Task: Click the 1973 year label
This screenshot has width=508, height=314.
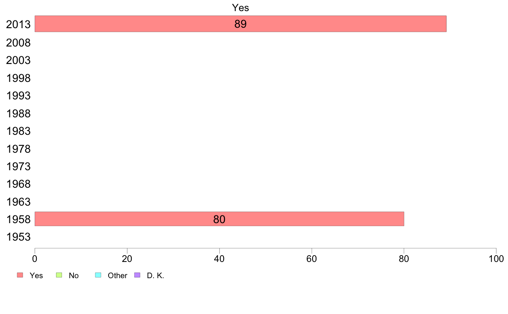Action: 18,166
